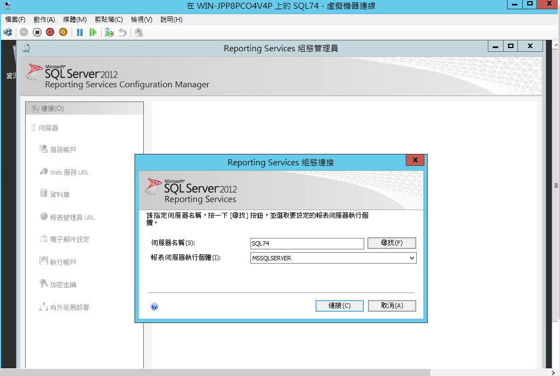Cancel the dialog with 取消(A)
The width and height of the screenshot is (560, 376).
pos(392,306)
